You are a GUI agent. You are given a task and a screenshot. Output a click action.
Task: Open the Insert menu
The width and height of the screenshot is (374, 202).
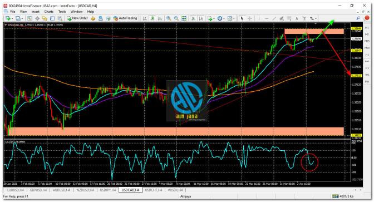coord(35,12)
